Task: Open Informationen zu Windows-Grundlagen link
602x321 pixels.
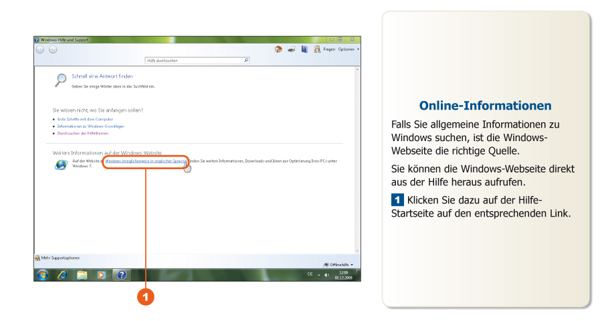Action: point(91,126)
